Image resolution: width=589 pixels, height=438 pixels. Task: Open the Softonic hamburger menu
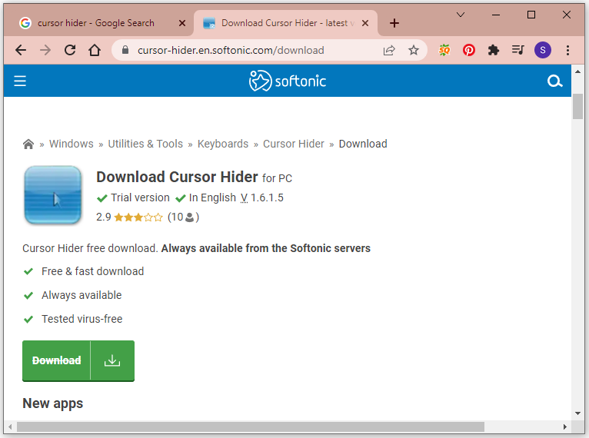[x=20, y=81]
